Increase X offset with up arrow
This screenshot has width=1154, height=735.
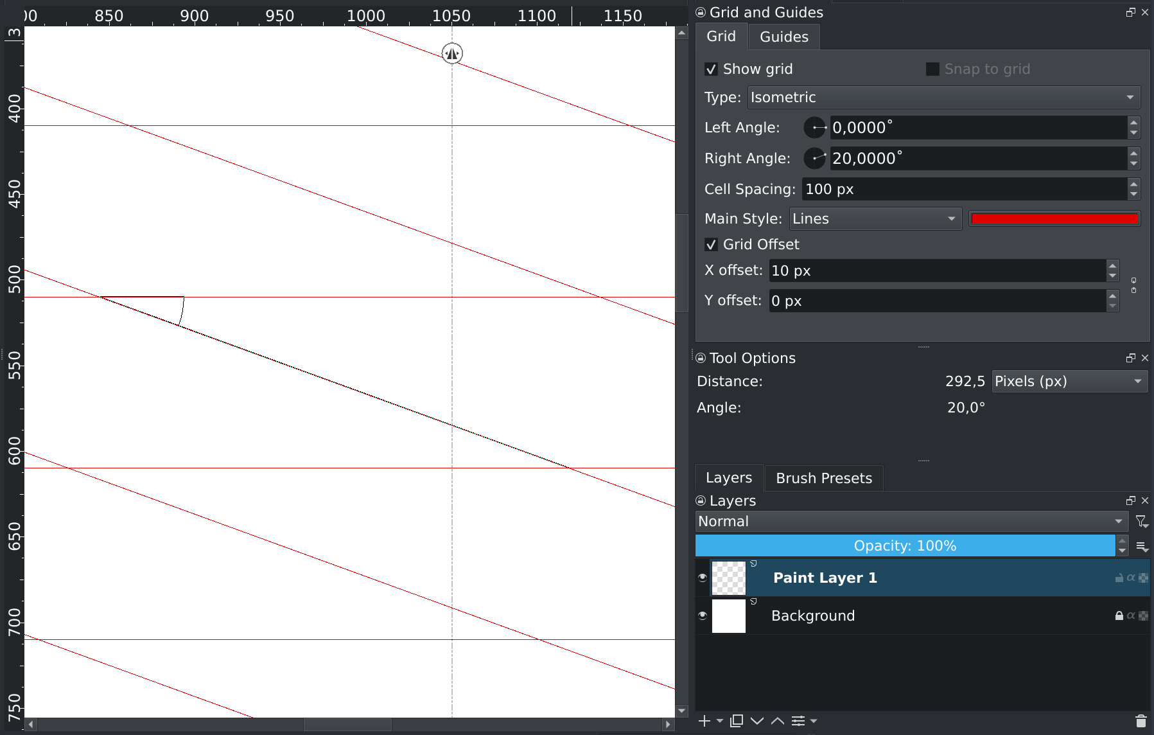pyautogui.click(x=1113, y=265)
